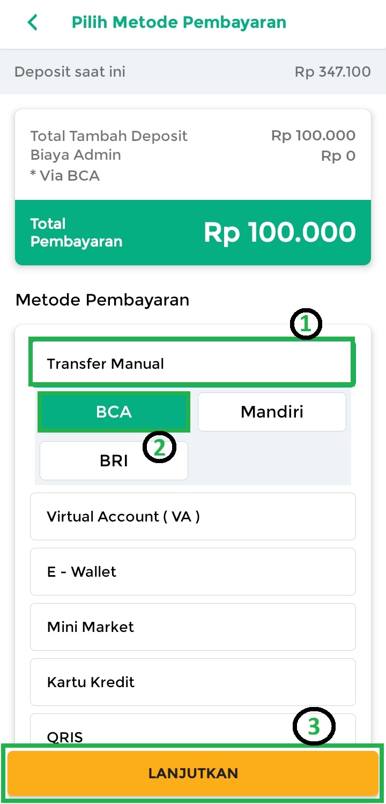Open the Kartu Kredit payment option
386x804 pixels.
tap(193, 682)
